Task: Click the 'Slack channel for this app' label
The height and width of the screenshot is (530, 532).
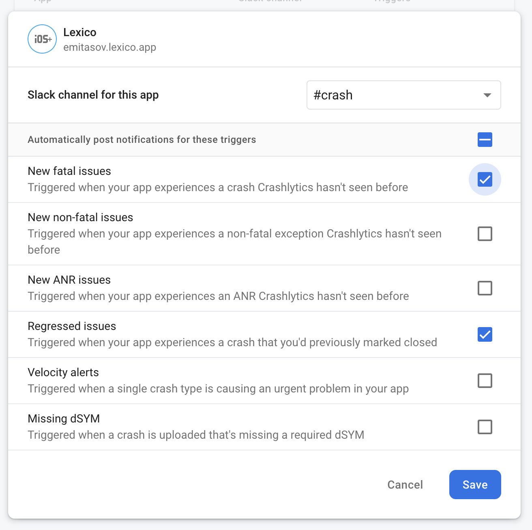Action: (93, 95)
